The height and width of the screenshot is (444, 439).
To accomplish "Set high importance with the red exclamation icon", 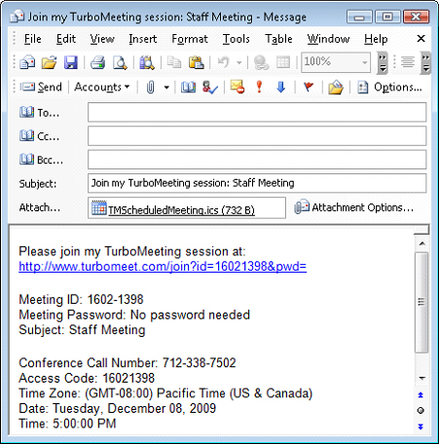I will [259, 87].
